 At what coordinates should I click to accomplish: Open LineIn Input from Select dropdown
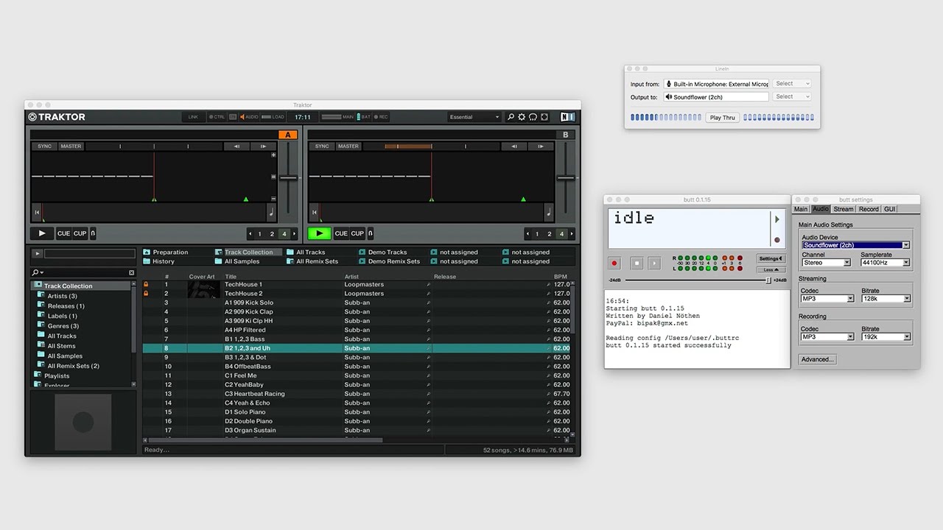792,84
